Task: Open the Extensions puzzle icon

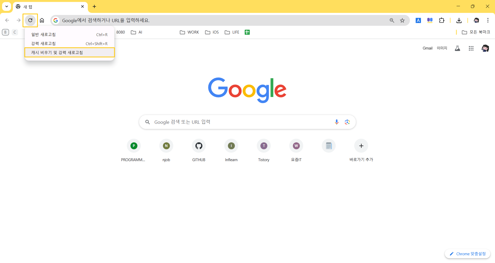Action: tap(442, 20)
